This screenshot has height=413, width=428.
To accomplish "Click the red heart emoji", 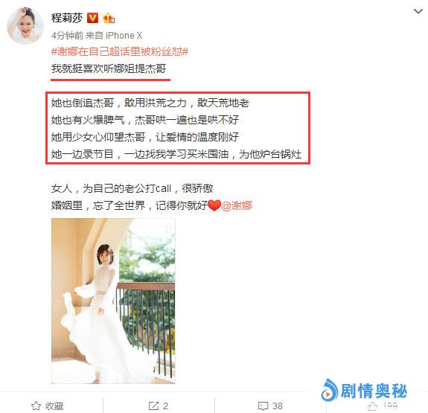I will pos(214,205).
